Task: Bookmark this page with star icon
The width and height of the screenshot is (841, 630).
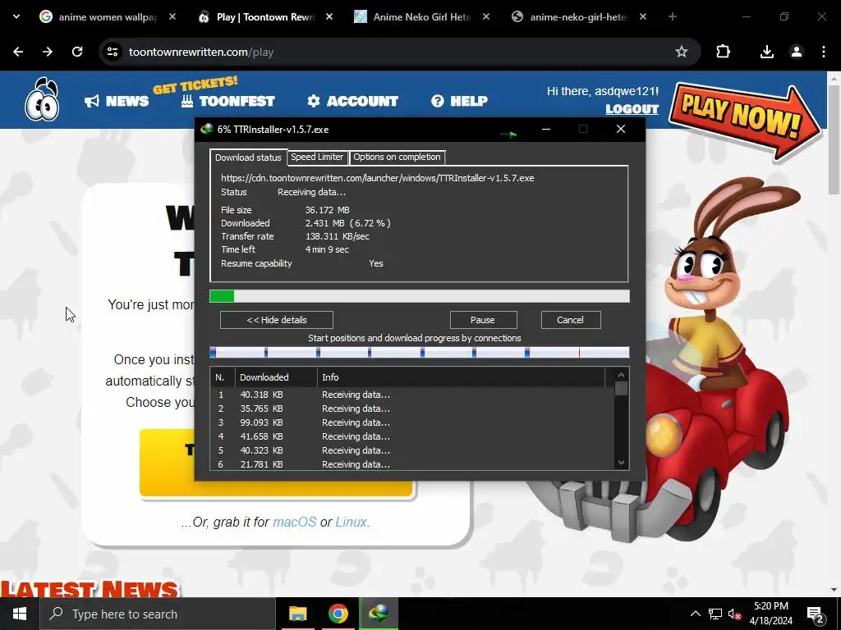Action: 681,52
